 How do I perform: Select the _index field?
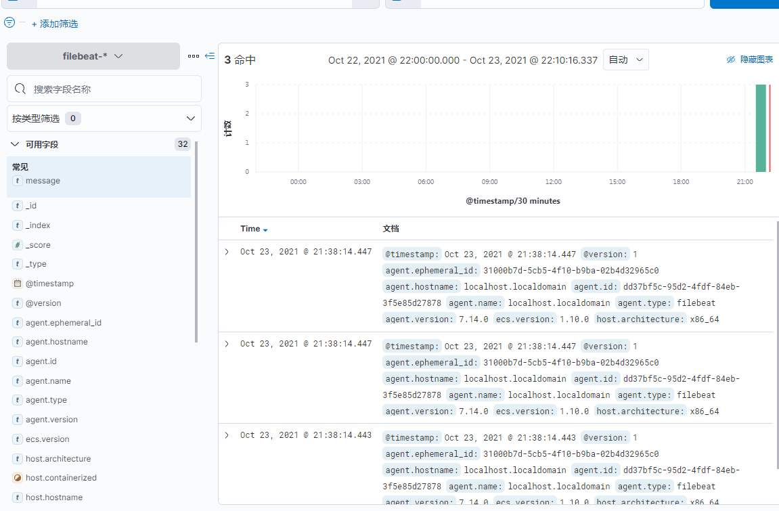click(38, 225)
